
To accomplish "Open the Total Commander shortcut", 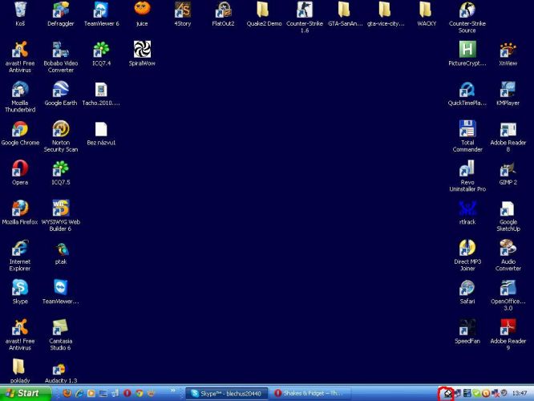I will click(467, 136).
